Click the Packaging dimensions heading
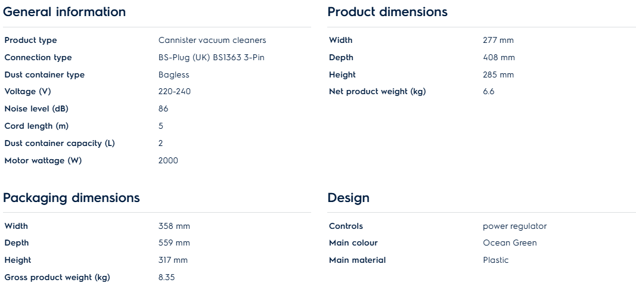The image size is (636, 292). pyautogui.click(x=72, y=198)
